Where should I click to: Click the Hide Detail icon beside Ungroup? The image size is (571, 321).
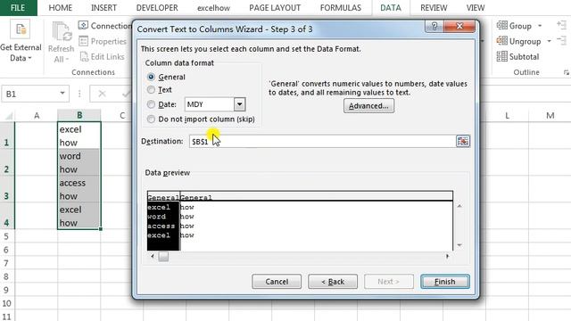pyautogui.click(x=561, y=40)
